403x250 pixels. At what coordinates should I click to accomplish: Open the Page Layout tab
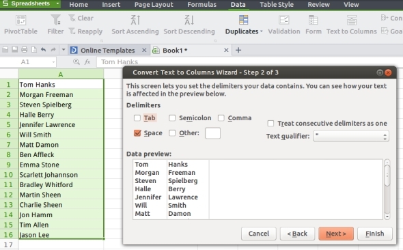(154, 5)
